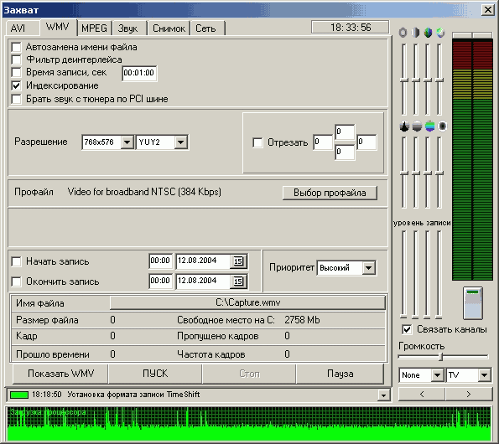Click the top crop value field
Viewport: 499px width, 444px height.
click(x=345, y=132)
